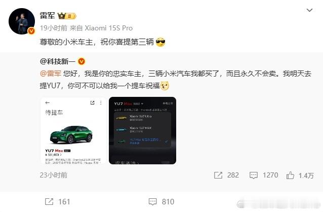
Task: Click the comment icon showing 1270
Action: click(253, 175)
